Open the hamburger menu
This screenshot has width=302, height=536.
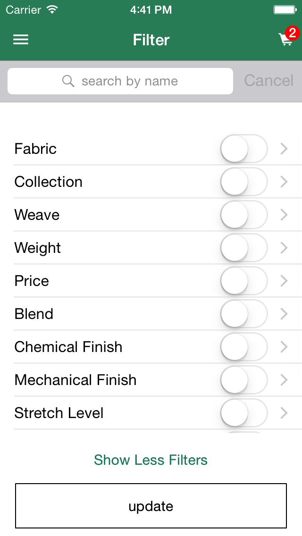[x=21, y=40]
